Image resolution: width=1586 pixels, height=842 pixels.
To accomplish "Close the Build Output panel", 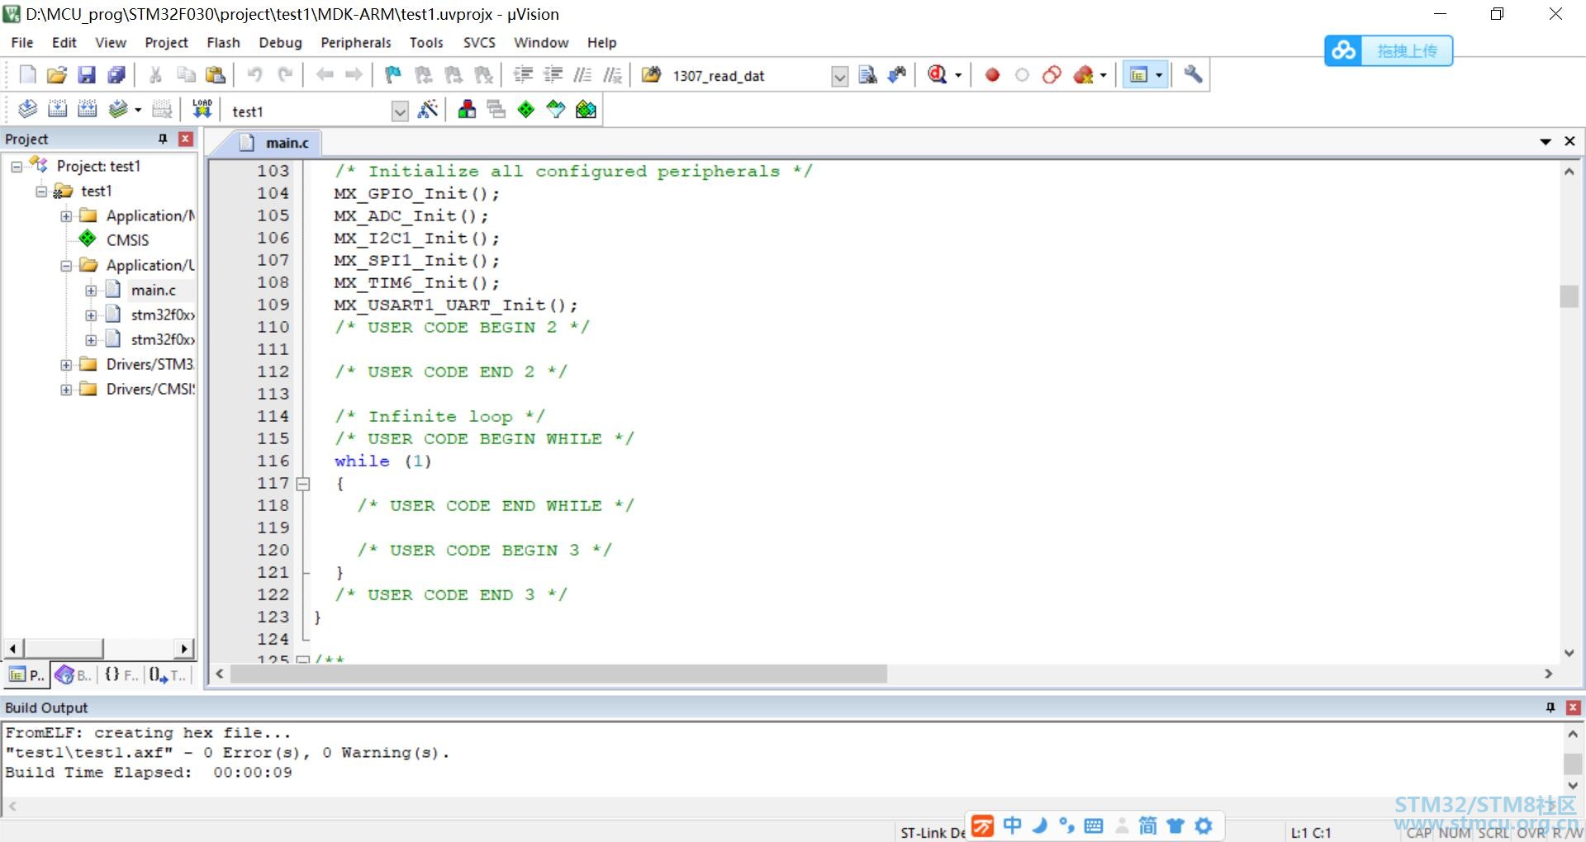I will [1573, 707].
